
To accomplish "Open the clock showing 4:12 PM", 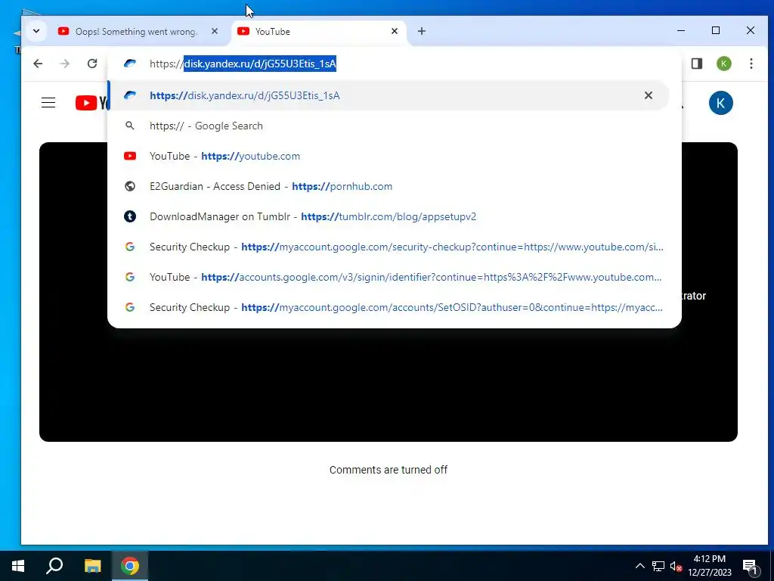I will [710, 566].
